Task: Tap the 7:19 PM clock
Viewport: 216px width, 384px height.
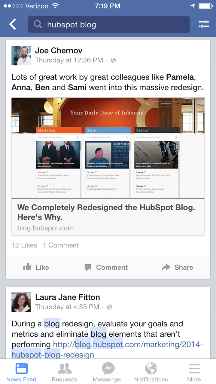Action: pos(108,6)
